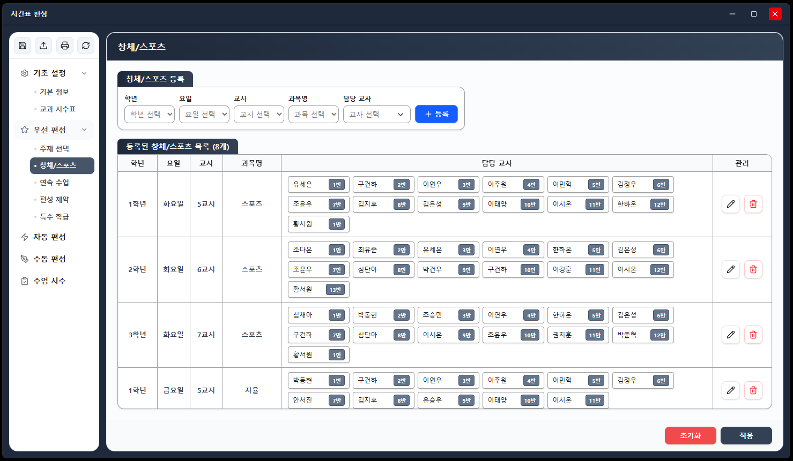
Task: Click the refresh icon in sidebar toolbar
Action: click(x=86, y=46)
